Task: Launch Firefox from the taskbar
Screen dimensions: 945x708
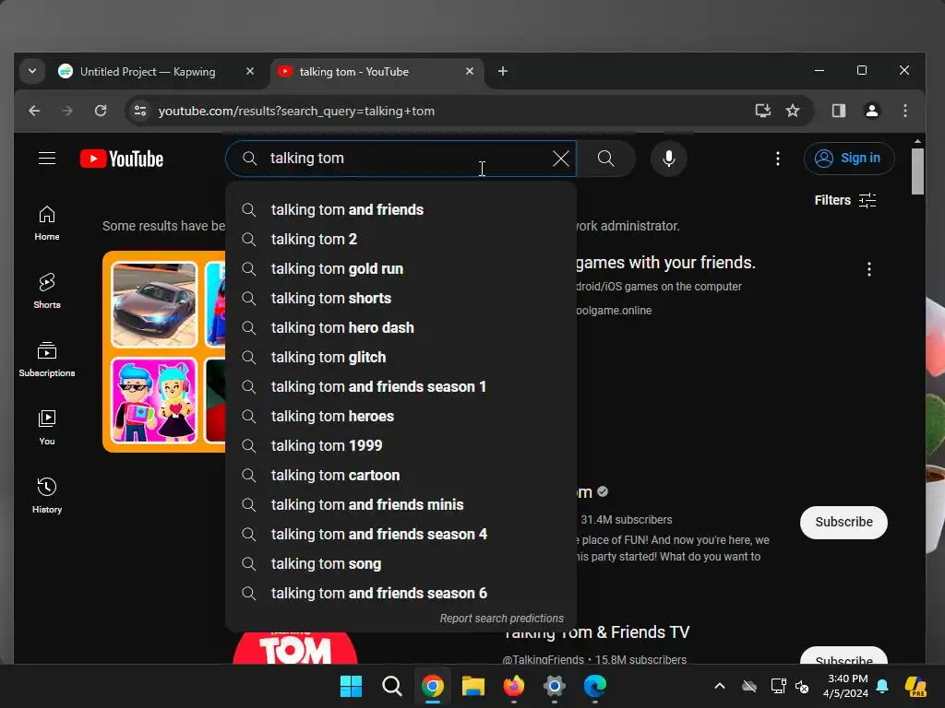Action: [513, 686]
